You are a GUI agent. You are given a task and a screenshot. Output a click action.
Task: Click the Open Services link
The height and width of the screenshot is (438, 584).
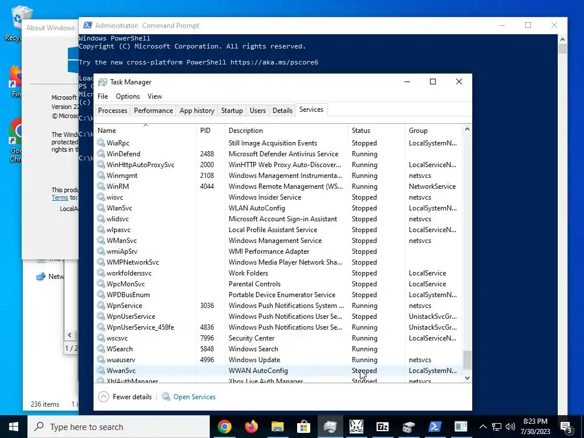tap(194, 397)
